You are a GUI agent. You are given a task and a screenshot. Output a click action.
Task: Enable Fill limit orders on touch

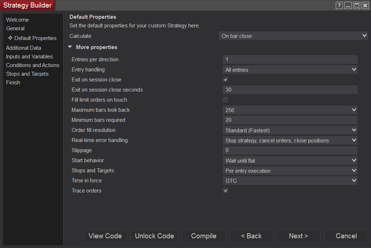click(x=226, y=100)
